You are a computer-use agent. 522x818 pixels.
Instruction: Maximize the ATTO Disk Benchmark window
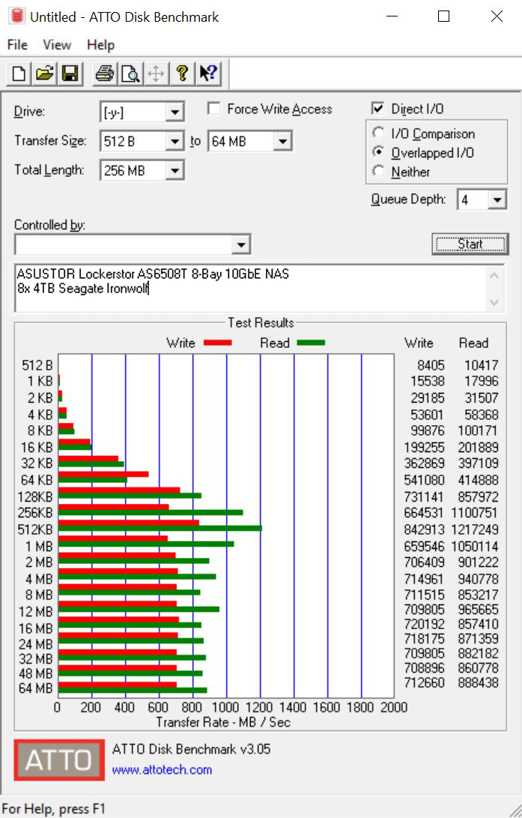tap(444, 16)
